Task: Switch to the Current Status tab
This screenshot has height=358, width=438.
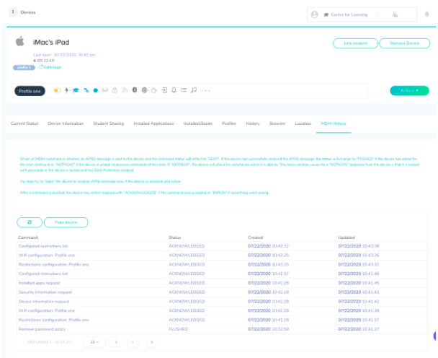Action: click(24, 123)
